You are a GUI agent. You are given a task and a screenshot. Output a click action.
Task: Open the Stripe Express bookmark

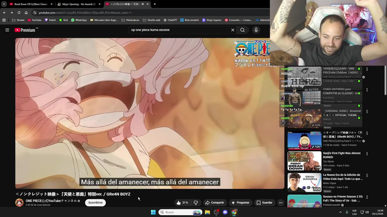point(212,20)
